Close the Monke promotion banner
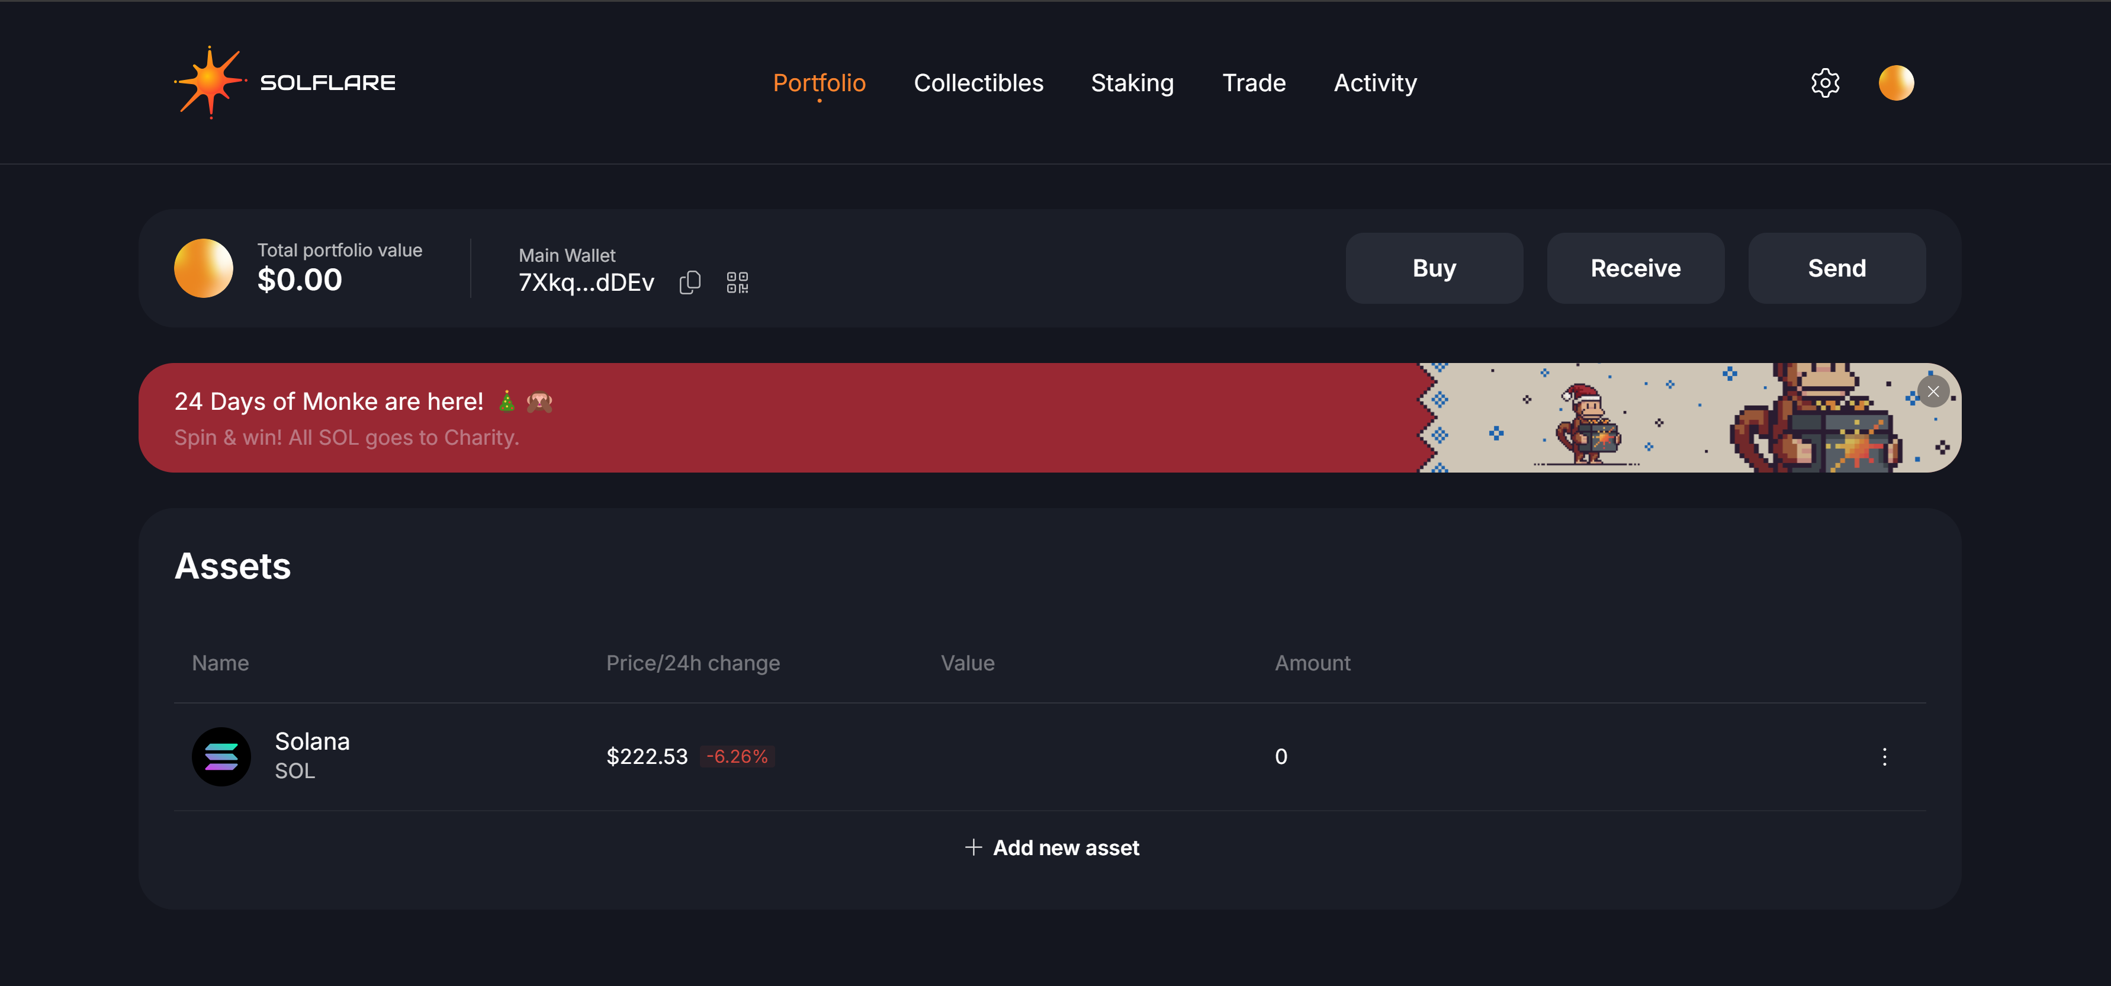This screenshot has width=2111, height=986. [1932, 392]
